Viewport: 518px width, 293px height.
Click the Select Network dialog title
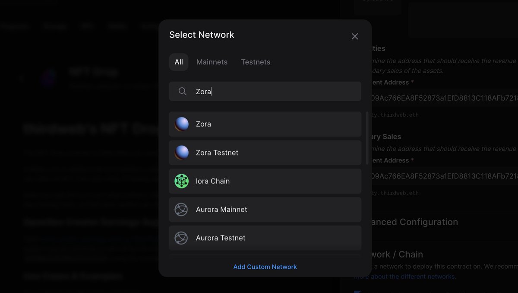(x=202, y=35)
